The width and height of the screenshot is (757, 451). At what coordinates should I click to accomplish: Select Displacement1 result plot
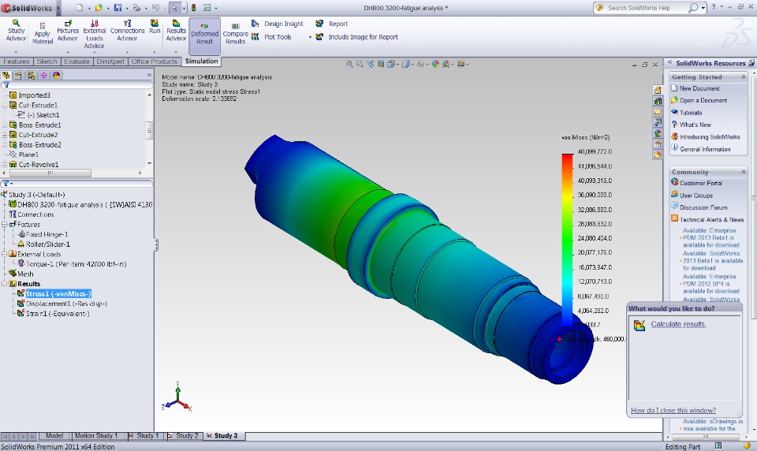point(66,304)
